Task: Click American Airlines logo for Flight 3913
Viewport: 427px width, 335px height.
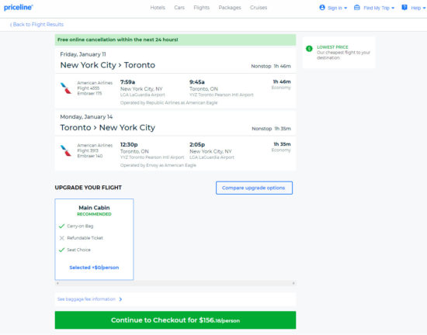Action: [x=66, y=150]
